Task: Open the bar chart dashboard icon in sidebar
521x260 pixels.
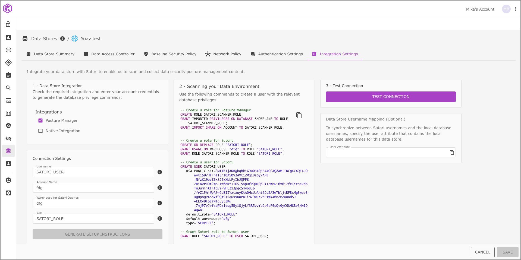Action: click(8, 37)
